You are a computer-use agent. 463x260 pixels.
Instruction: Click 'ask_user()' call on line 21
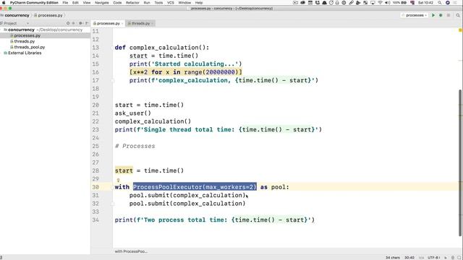coord(133,113)
